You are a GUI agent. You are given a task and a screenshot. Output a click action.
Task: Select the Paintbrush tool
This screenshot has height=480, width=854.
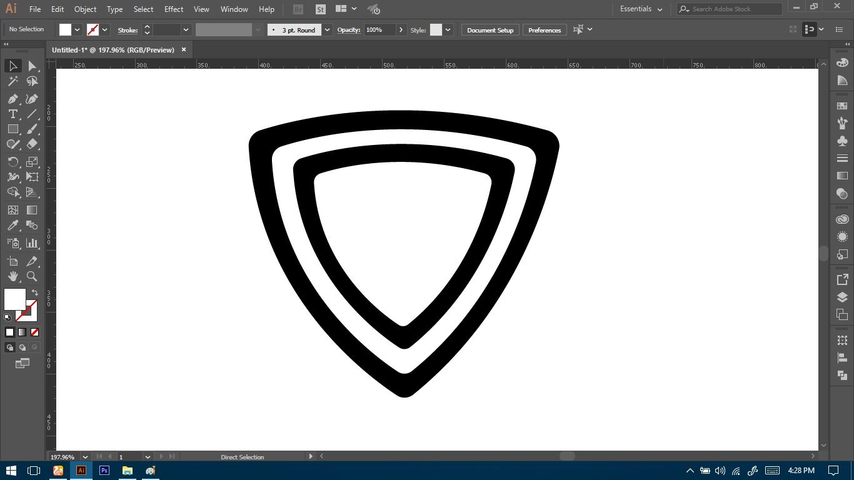[33, 129]
